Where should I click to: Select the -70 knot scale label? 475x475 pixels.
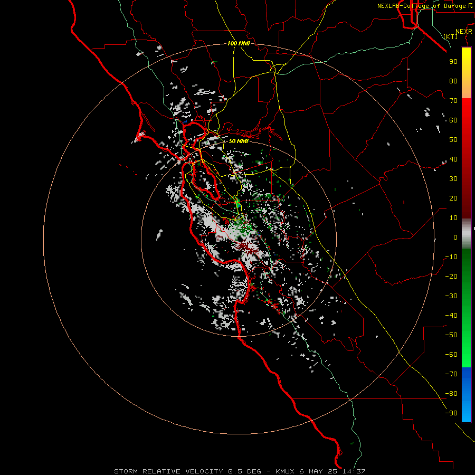tap(451, 374)
